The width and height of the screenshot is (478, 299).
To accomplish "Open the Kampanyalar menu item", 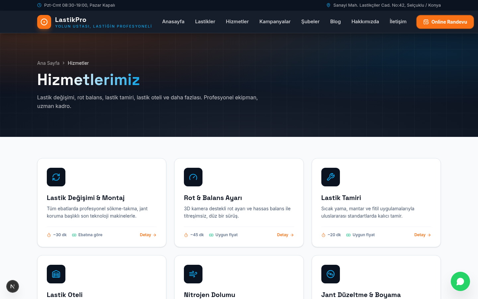I will 275,22.
